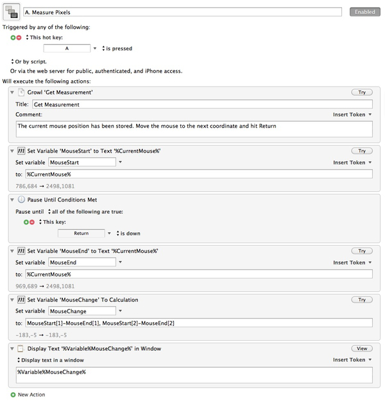Screen dimensions: 385x403
Task: Click the macro icon beside the name field
Action: [x=12, y=12]
